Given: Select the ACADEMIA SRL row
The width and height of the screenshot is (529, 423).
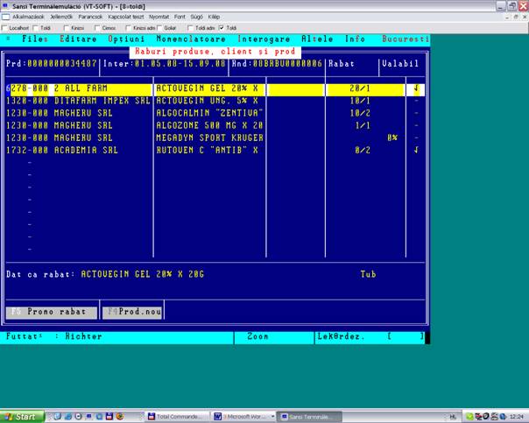Looking at the screenshot, I should tap(86, 150).
